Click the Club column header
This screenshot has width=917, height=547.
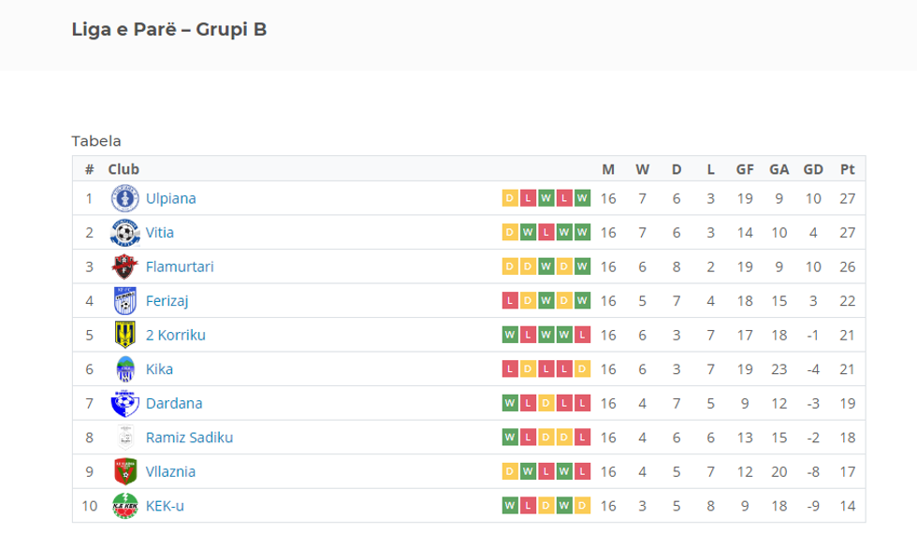coord(124,169)
